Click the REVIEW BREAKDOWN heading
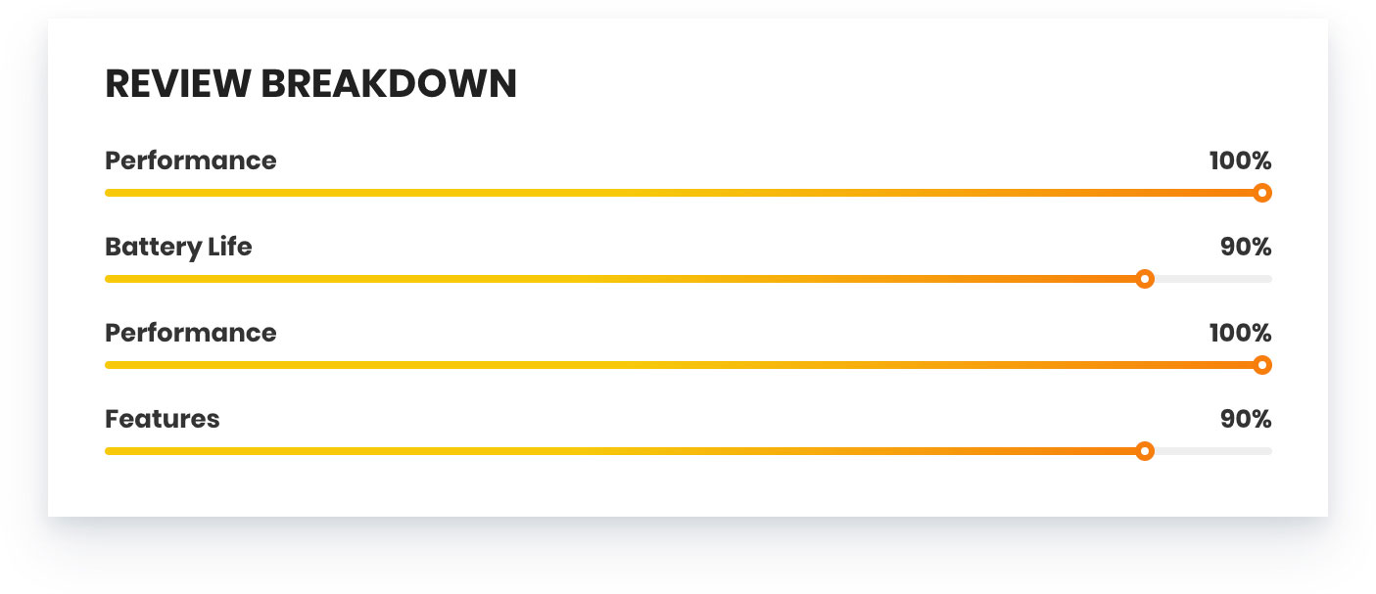Viewport: 1376px width, 594px height. [310, 85]
